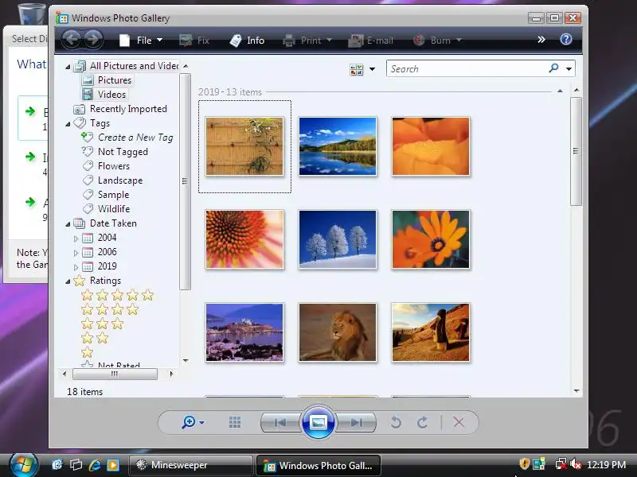
Task: Filter by two-star rating
Action: tap(95, 337)
